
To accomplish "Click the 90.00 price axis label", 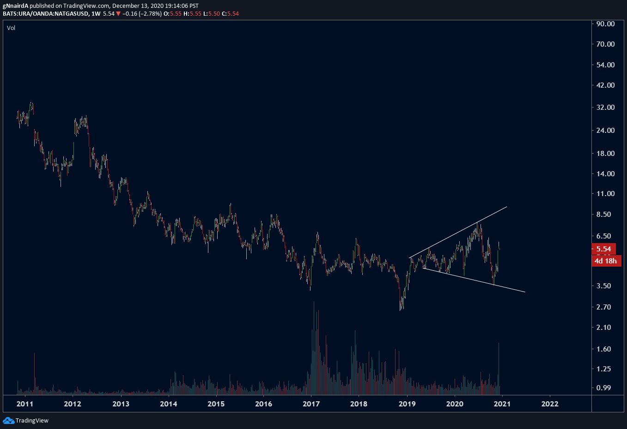I will (x=605, y=24).
